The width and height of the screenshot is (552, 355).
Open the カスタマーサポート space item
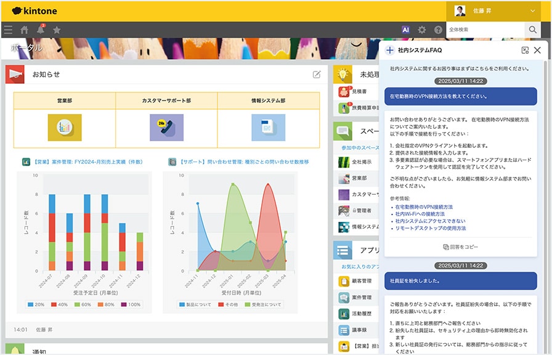356,194
